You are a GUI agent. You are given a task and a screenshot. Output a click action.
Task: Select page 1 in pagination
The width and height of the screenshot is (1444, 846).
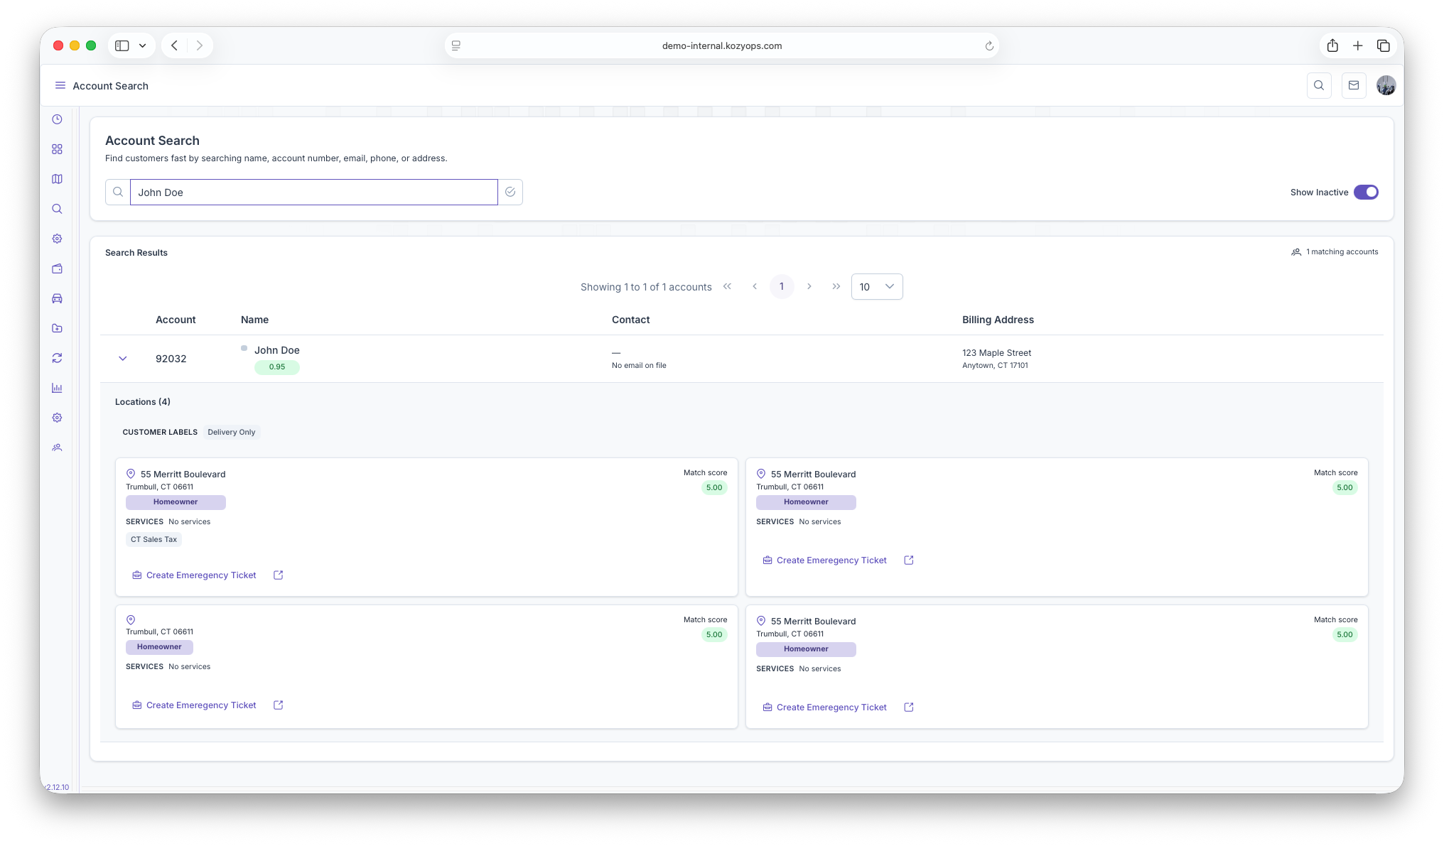click(782, 286)
